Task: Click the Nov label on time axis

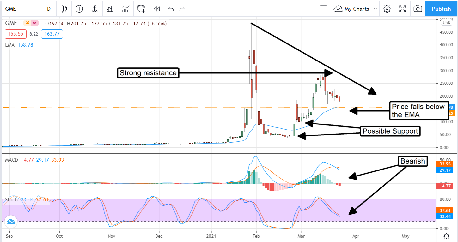Action: [x=111, y=236]
